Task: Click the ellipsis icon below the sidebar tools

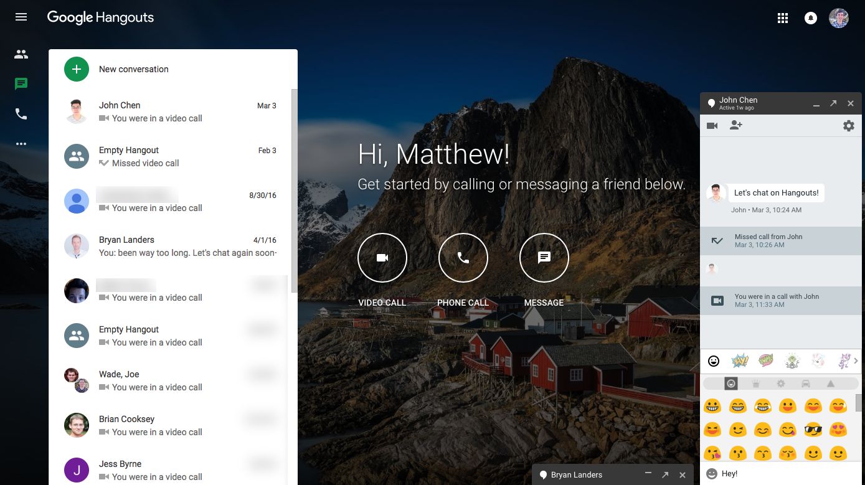Action: pyautogui.click(x=21, y=144)
